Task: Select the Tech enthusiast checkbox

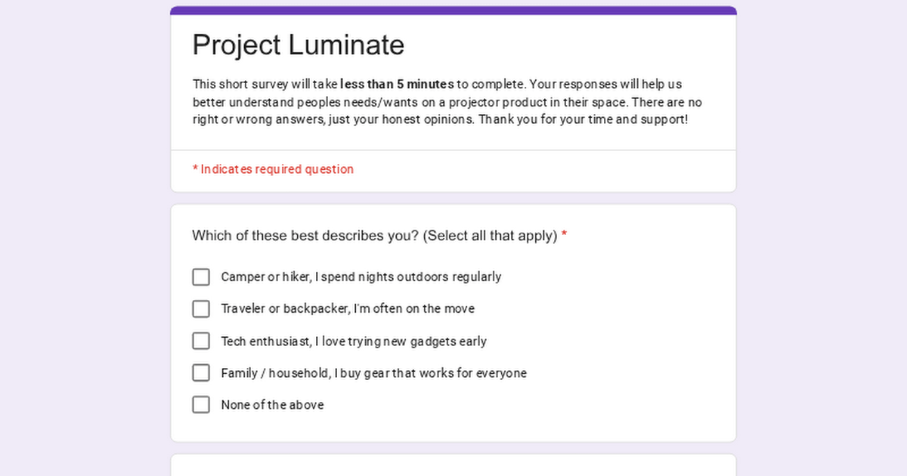Action: 201,341
